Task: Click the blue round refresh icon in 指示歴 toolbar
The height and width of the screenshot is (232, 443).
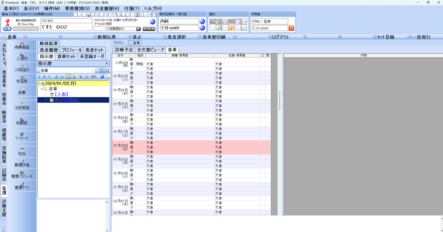Action: [102, 77]
